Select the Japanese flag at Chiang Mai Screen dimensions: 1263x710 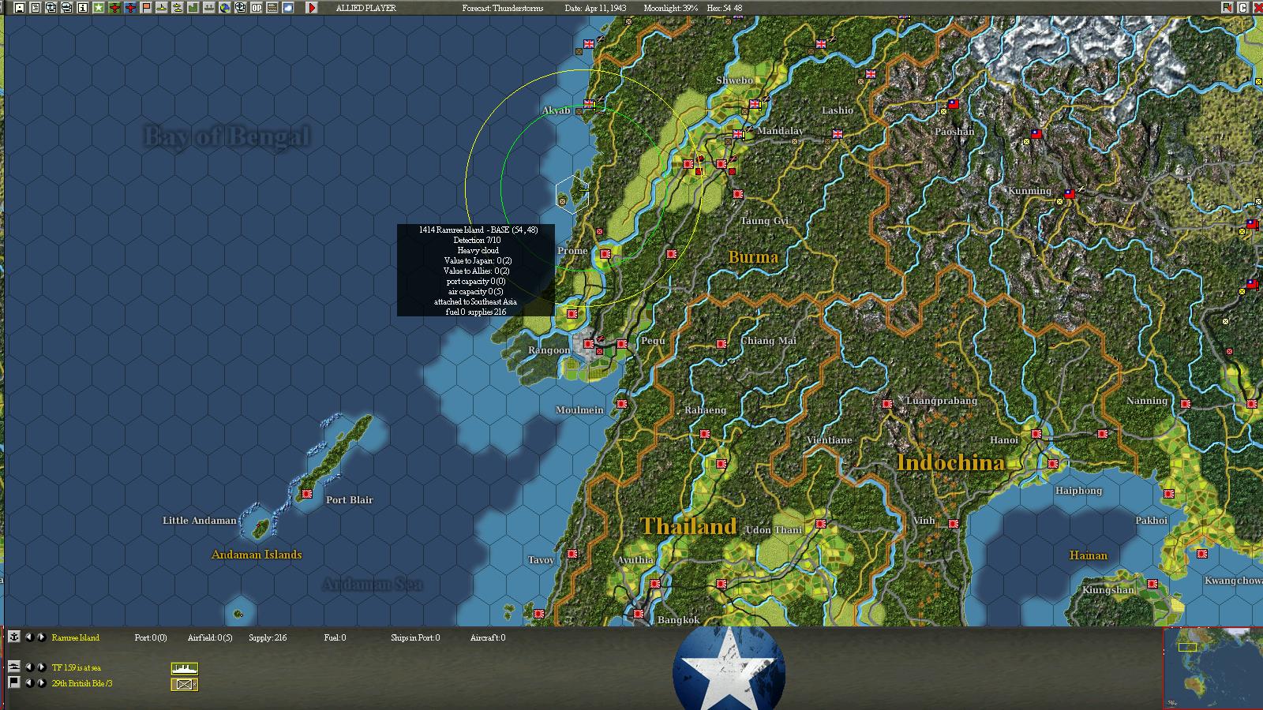point(721,344)
